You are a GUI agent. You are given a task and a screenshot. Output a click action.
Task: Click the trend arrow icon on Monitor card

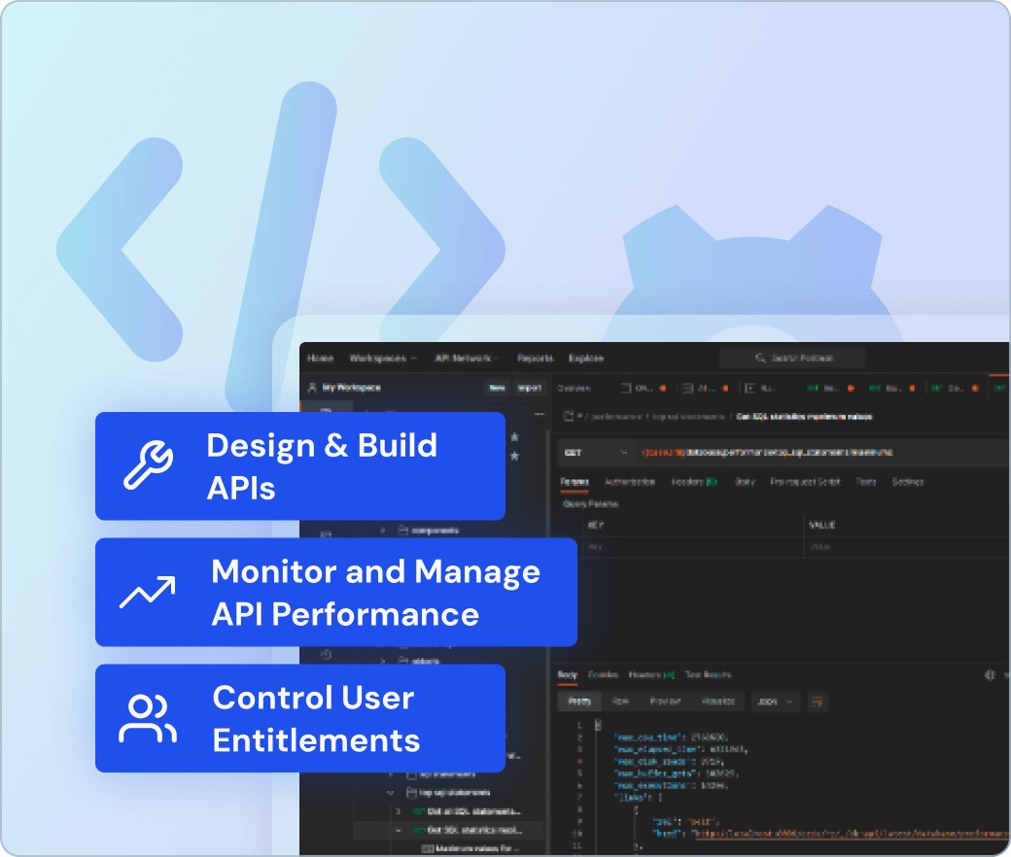[x=148, y=592]
